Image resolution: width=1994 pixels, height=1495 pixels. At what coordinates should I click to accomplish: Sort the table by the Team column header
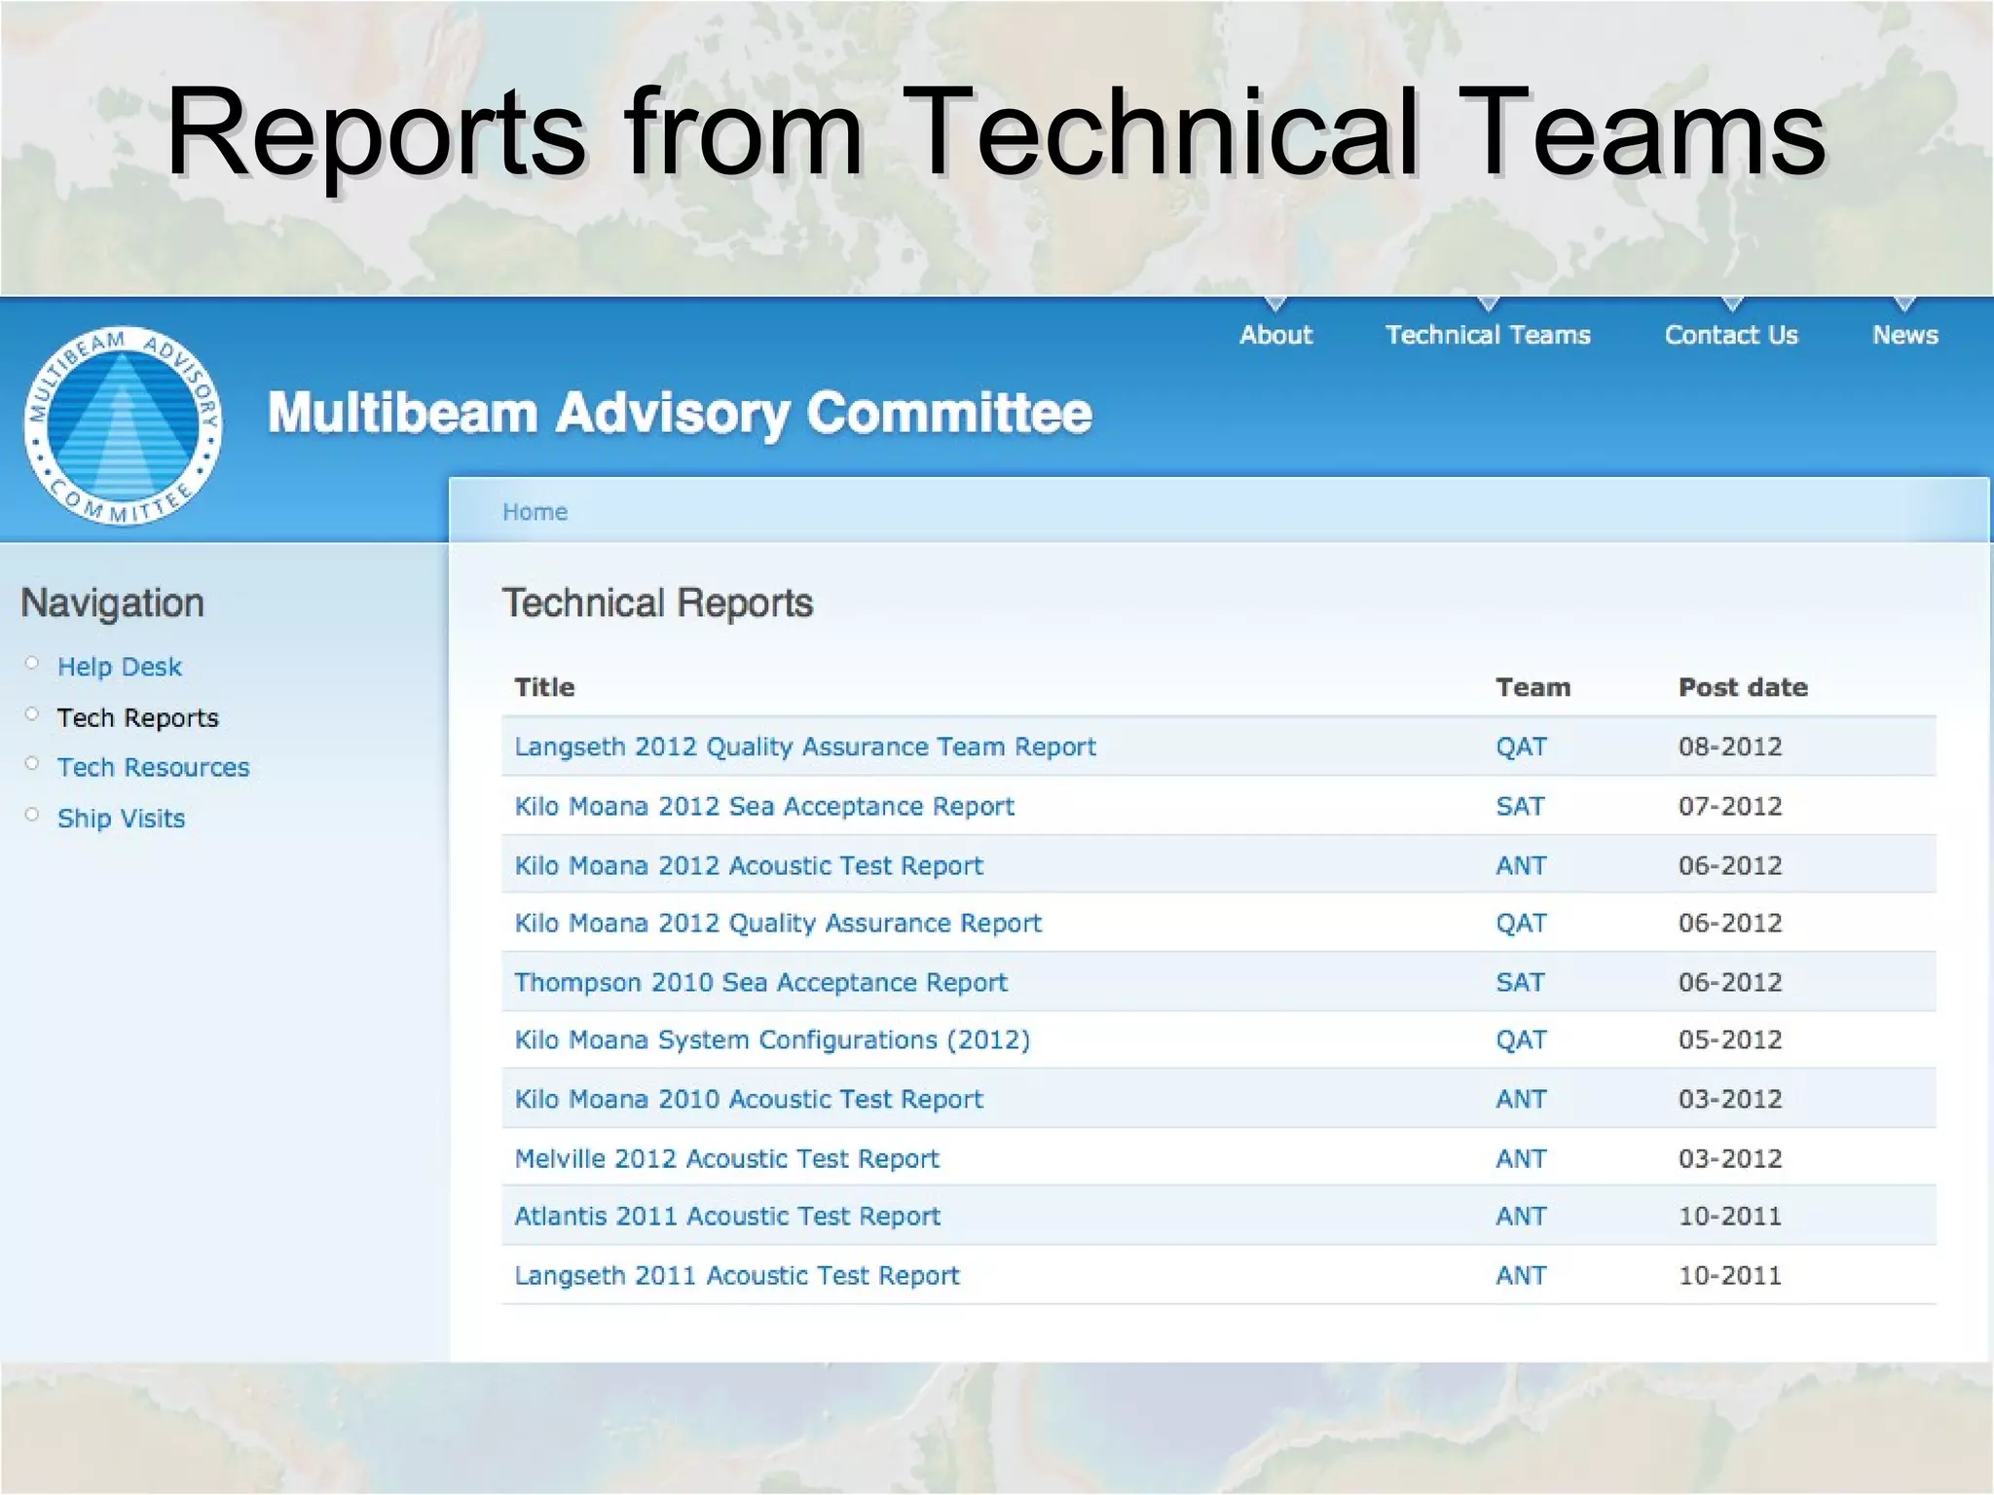point(1532,687)
